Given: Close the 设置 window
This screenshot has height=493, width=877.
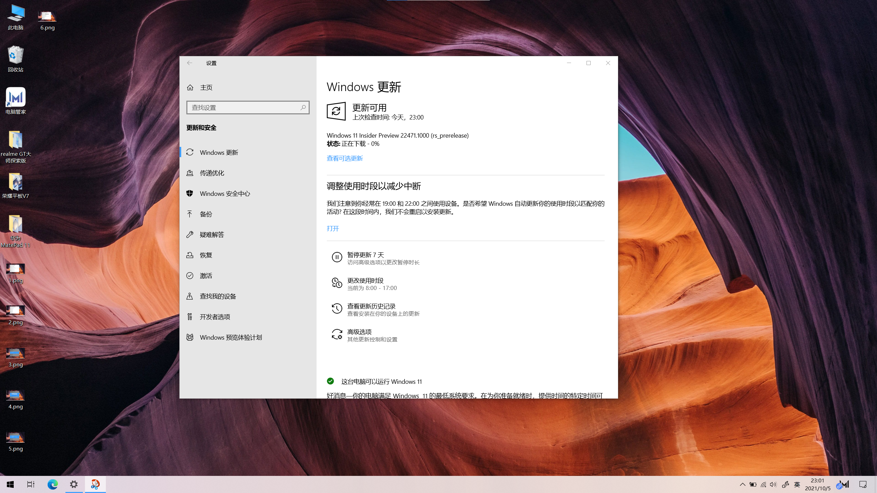Looking at the screenshot, I should (x=608, y=63).
